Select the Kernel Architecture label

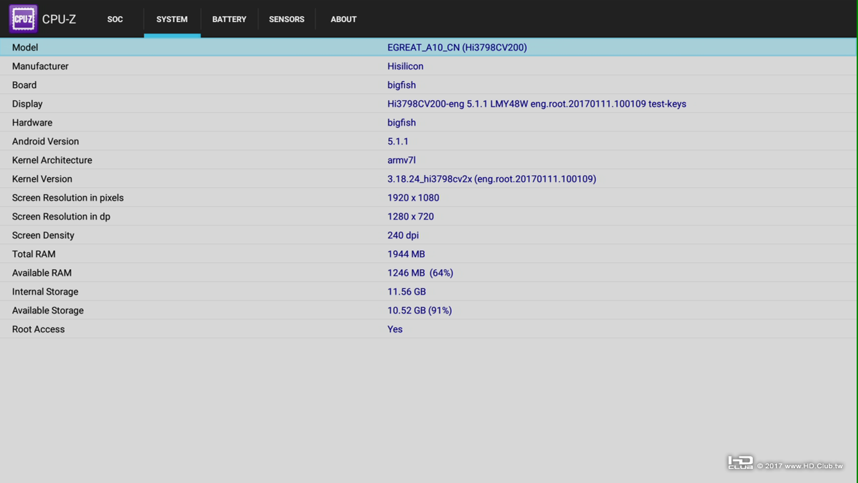coord(52,160)
